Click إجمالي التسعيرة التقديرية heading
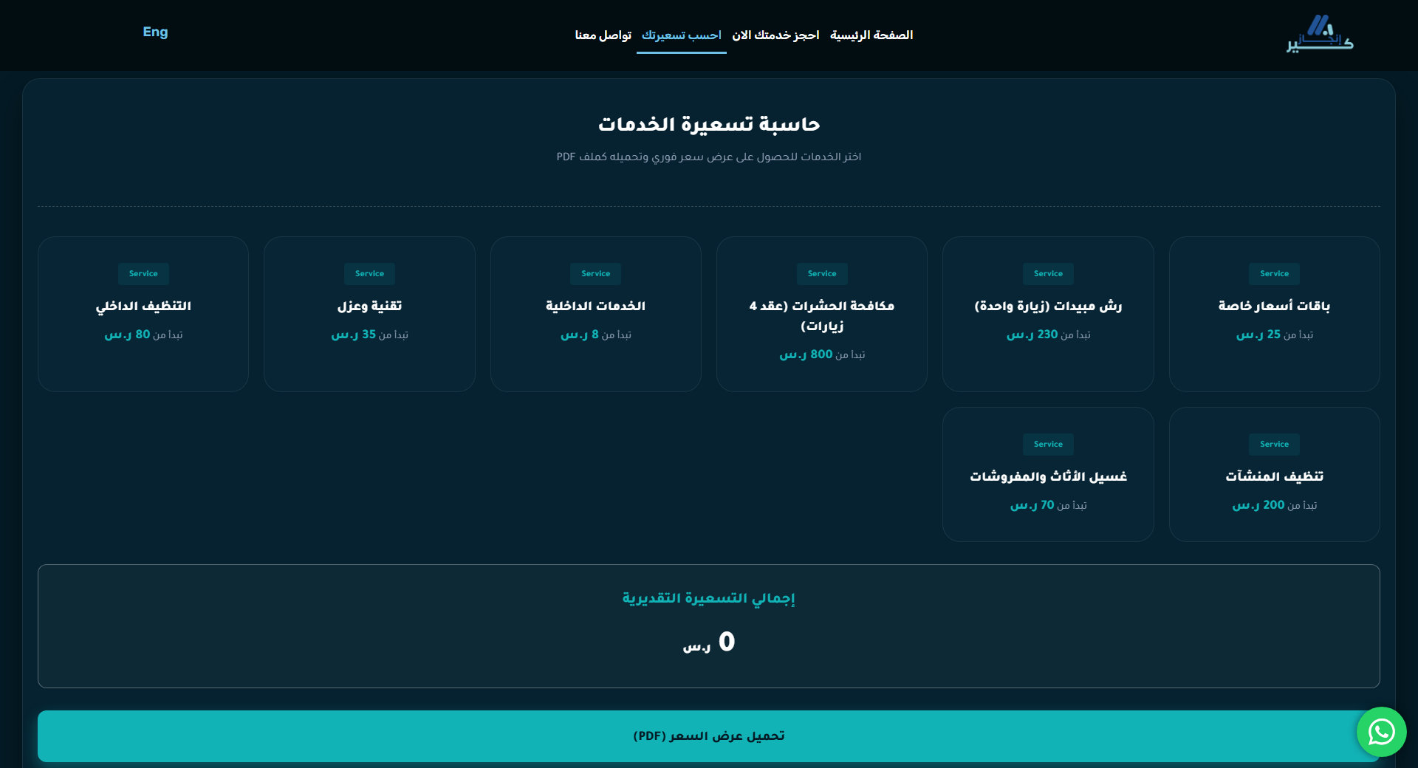The width and height of the screenshot is (1418, 768). (708, 598)
